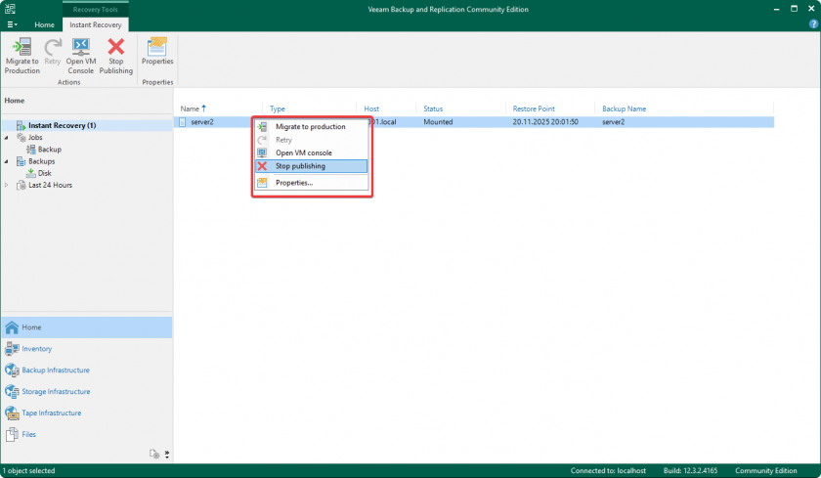
Task: Go to Backup Infrastructure view
Action: coord(55,370)
